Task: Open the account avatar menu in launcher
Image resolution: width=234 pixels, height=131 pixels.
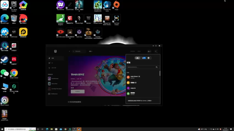Action: click(x=156, y=52)
